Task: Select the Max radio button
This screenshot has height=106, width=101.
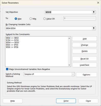Action: [16, 19]
